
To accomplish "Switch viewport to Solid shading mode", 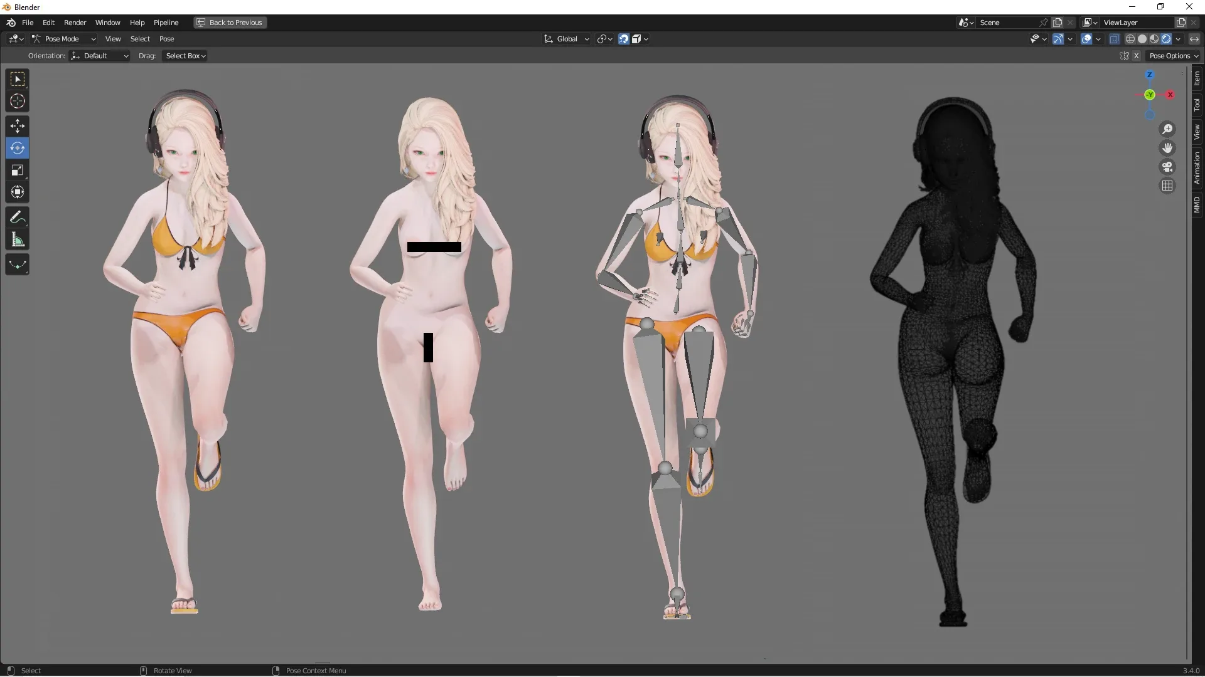I will (x=1143, y=38).
